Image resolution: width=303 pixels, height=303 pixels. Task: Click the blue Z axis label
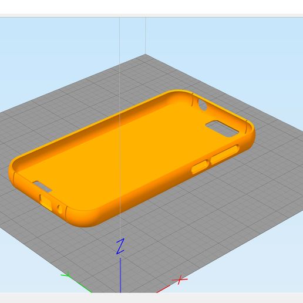tap(120, 246)
